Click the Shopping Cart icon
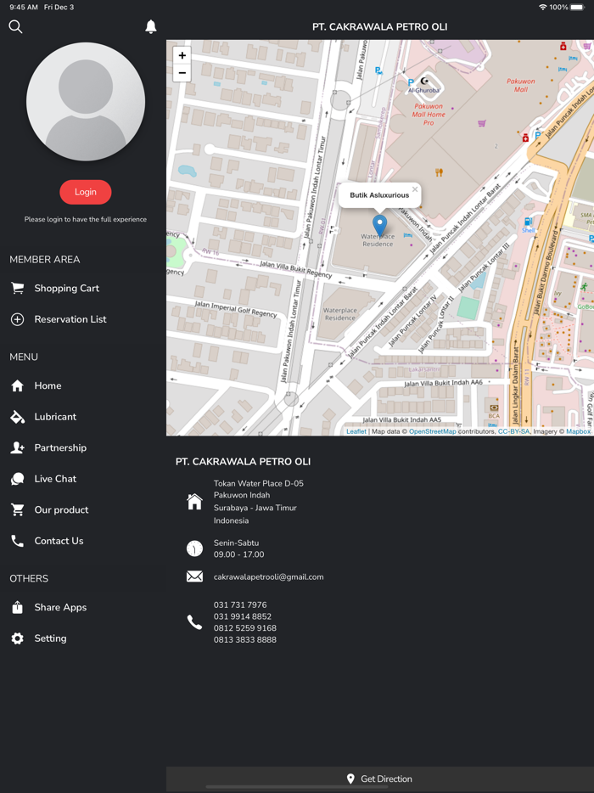 tap(17, 289)
